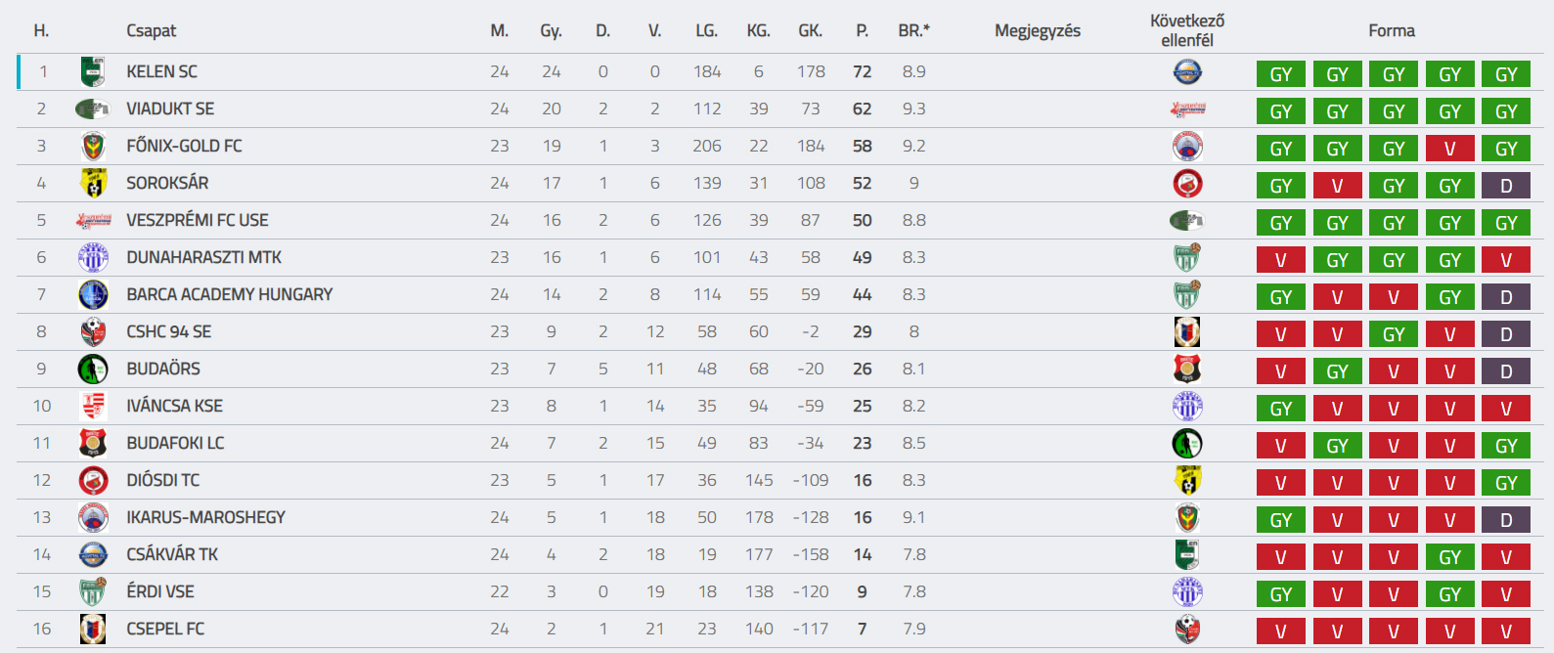Click the Kelen SC crest beside its name
This screenshot has width=1554, height=653.
[x=93, y=71]
